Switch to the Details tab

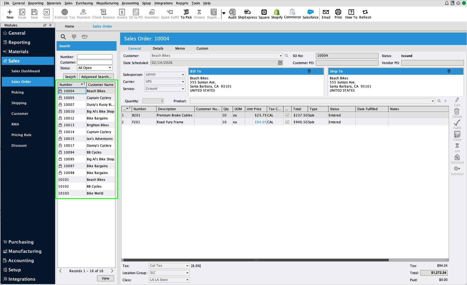(158, 49)
